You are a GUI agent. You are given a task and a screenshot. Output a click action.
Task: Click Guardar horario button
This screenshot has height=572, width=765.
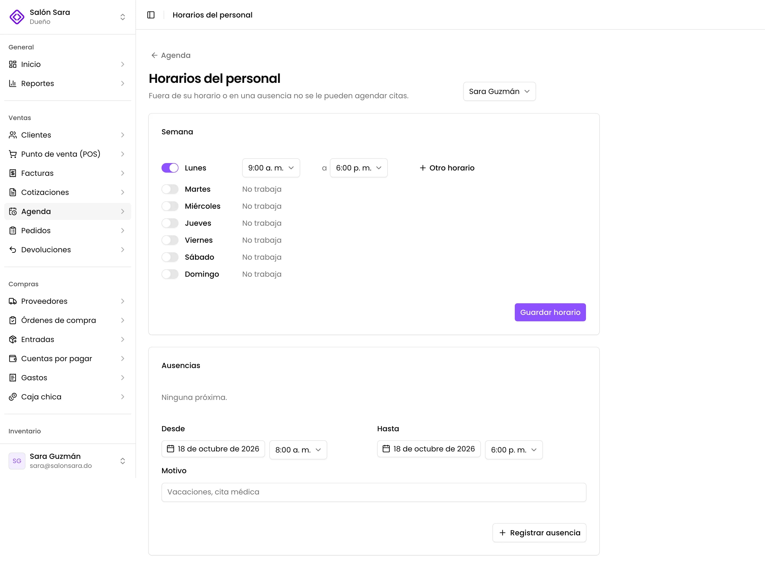(x=550, y=312)
